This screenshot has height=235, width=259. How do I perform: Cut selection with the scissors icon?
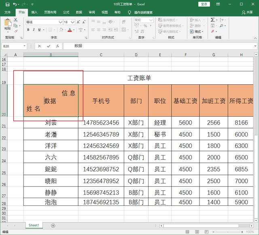pyautogui.click(x=16, y=20)
